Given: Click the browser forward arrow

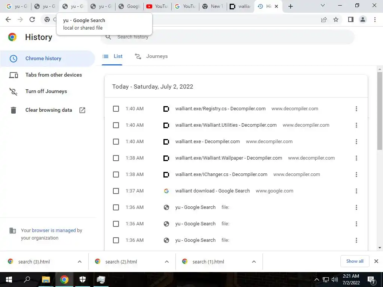Looking at the screenshot, I should [20, 19].
